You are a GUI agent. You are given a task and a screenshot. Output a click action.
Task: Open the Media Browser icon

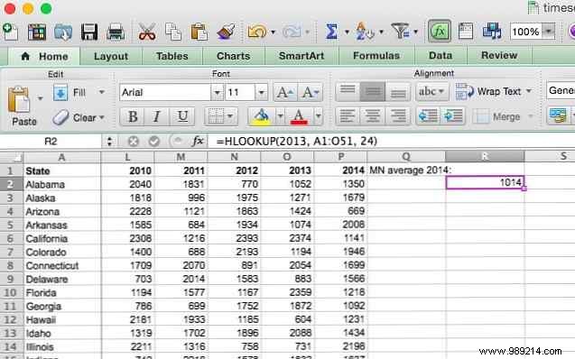click(492, 32)
